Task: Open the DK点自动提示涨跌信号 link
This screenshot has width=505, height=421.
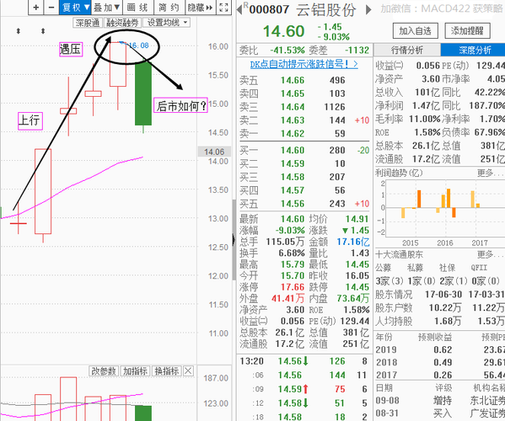Action: coord(304,64)
